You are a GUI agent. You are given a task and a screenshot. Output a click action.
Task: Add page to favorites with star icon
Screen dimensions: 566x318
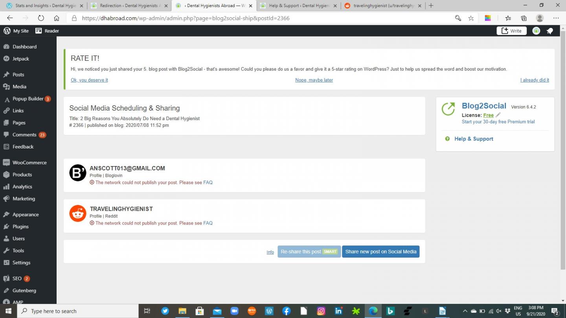(x=471, y=18)
